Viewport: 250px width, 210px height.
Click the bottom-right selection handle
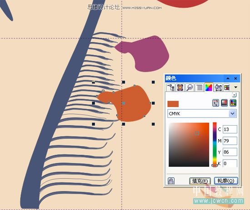153,124
